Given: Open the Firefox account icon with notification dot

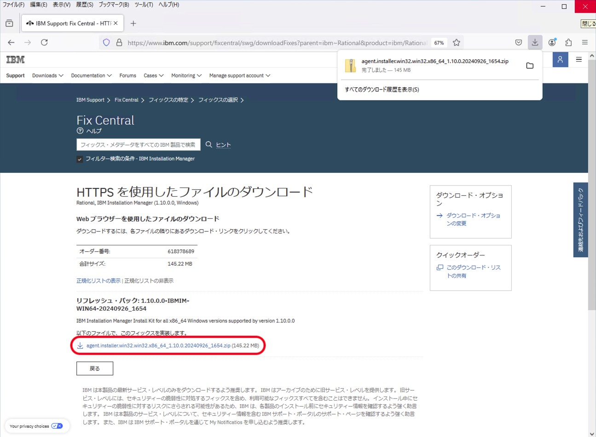Looking at the screenshot, I should (551, 42).
